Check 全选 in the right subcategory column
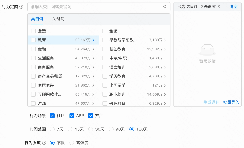This screenshot has width=244, height=148. click(x=105, y=31)
